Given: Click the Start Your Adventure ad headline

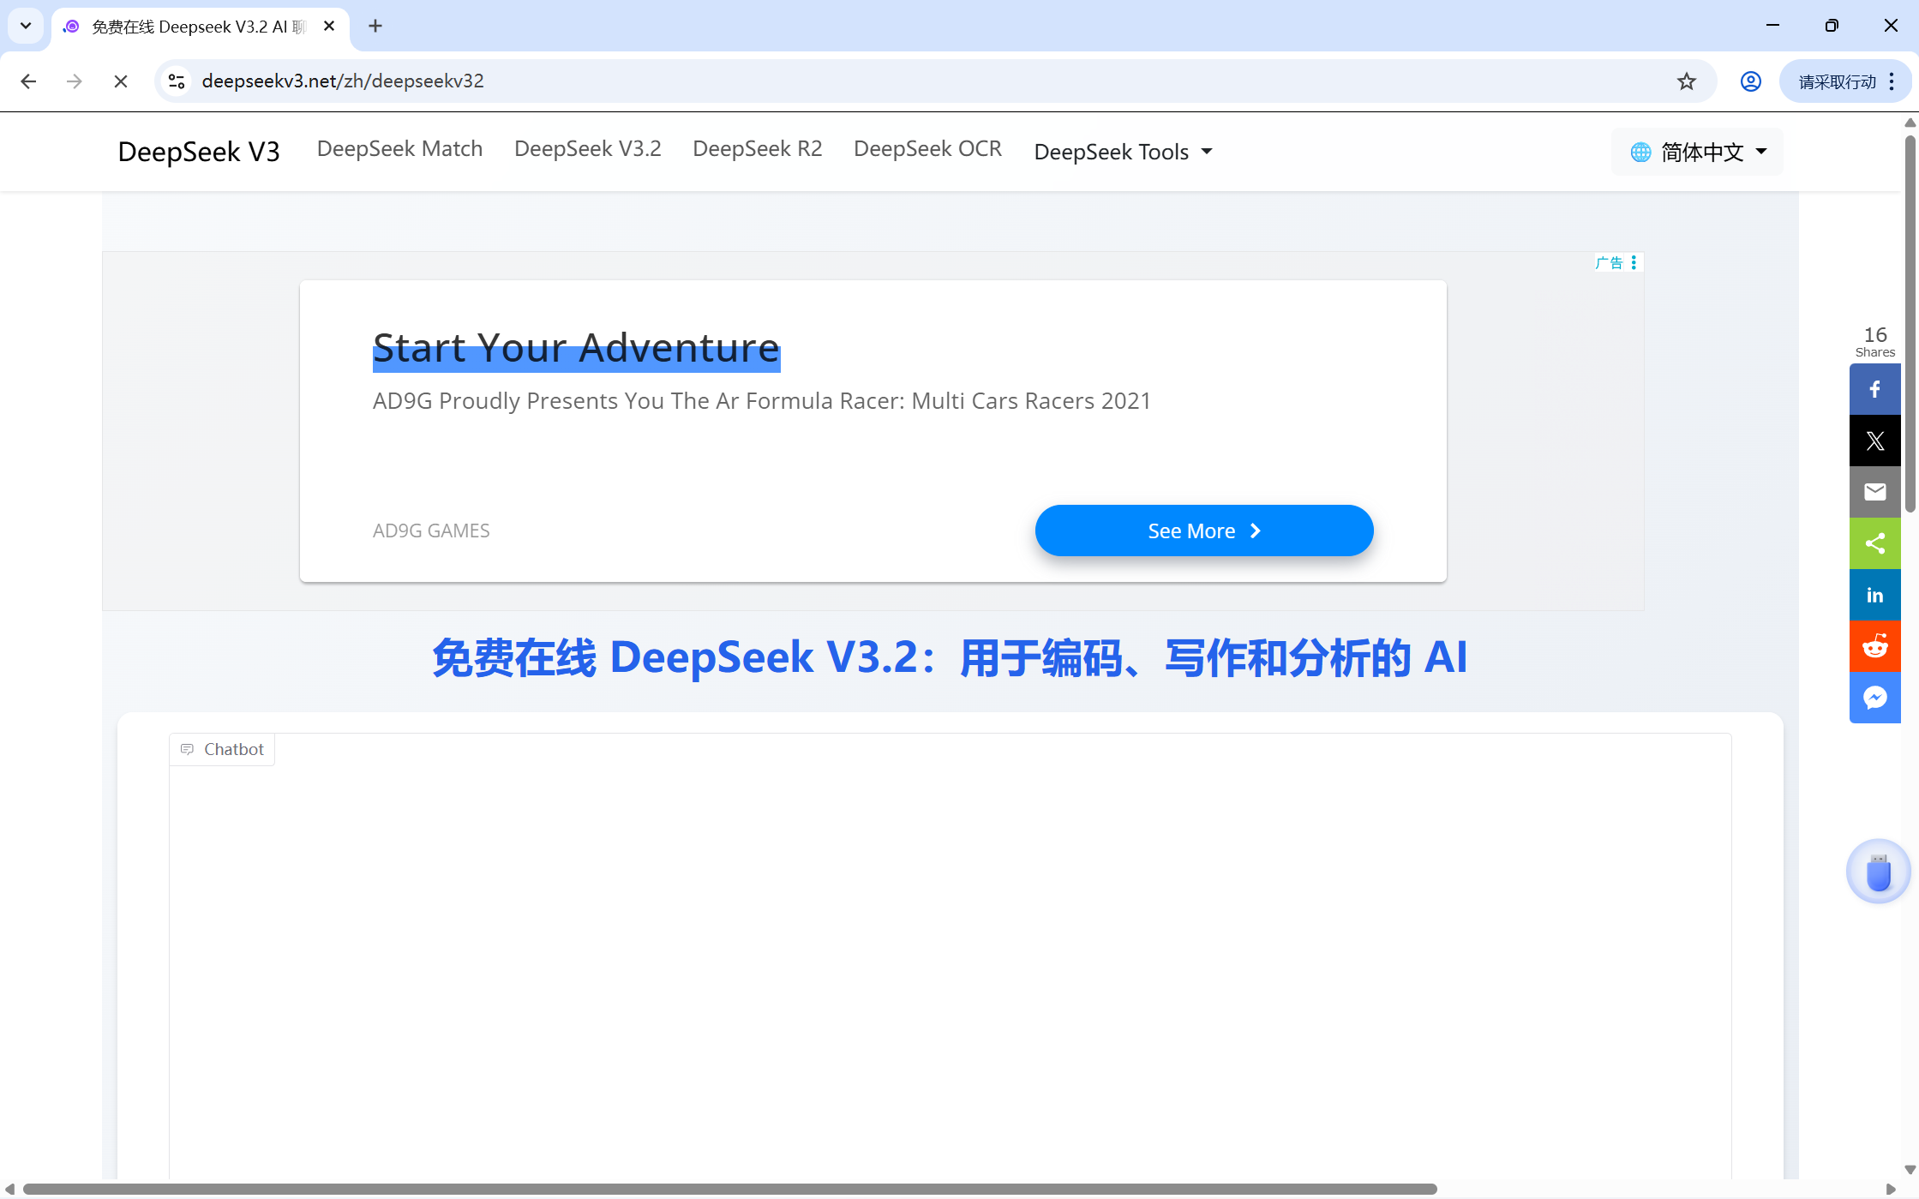Looking at the screenshot, I should click(x=576, y=348).
